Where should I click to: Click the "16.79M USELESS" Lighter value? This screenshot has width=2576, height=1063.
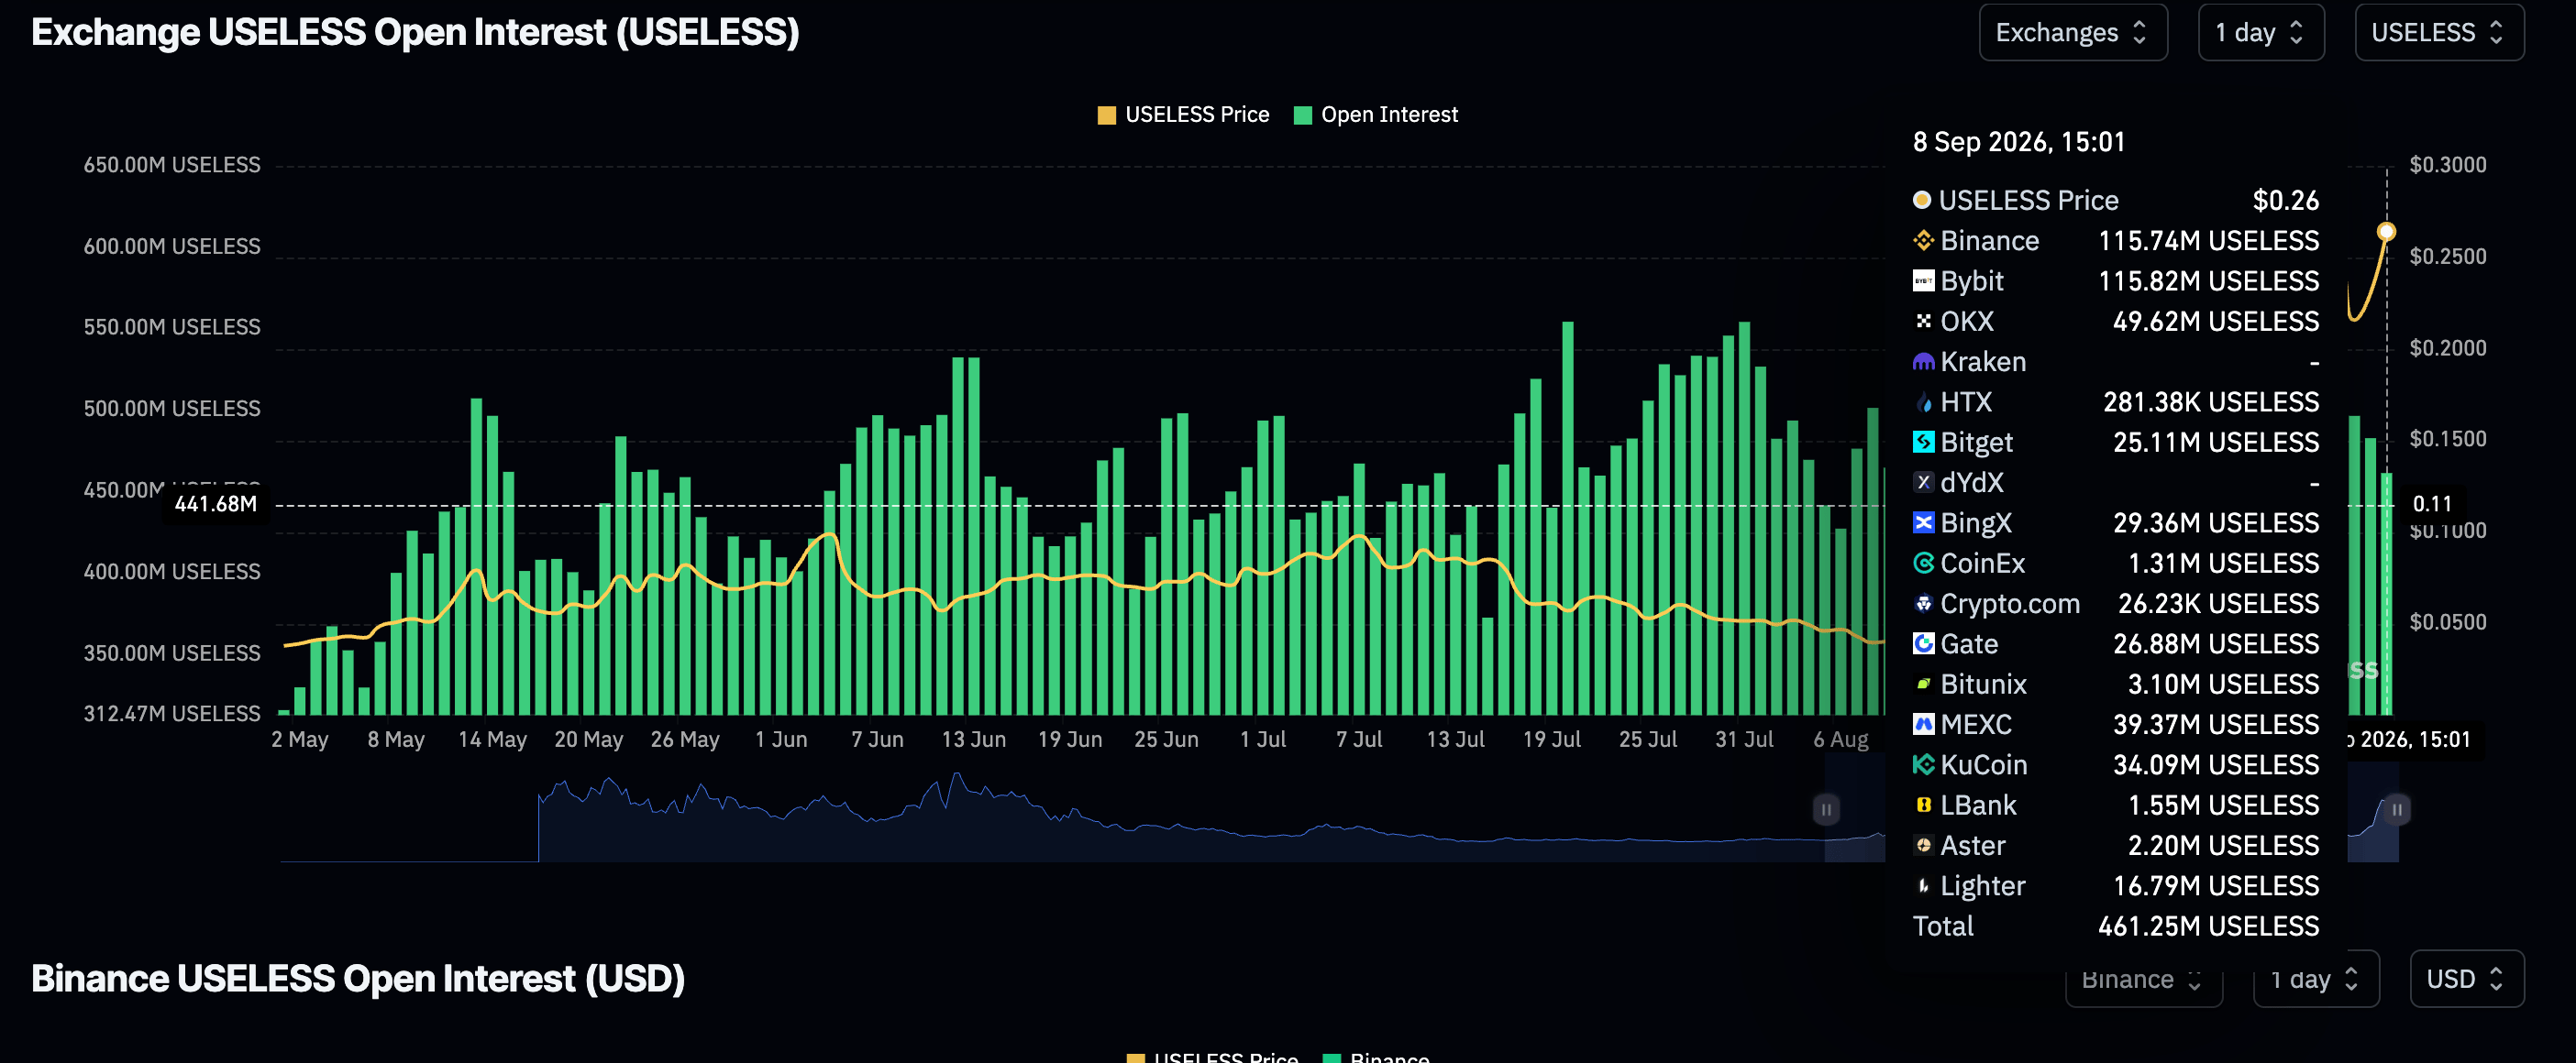[x=2215, y=886]
